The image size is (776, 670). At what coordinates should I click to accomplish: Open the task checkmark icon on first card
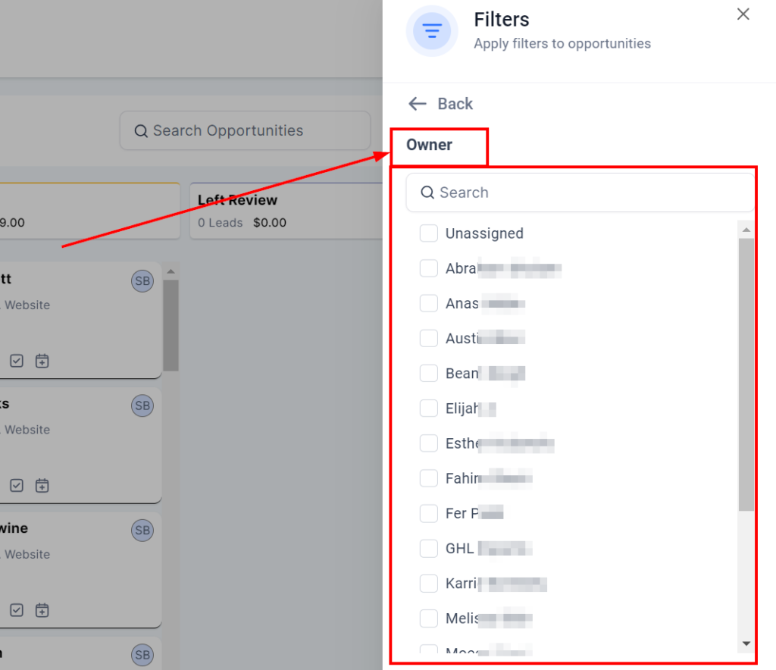click(17, 361)
